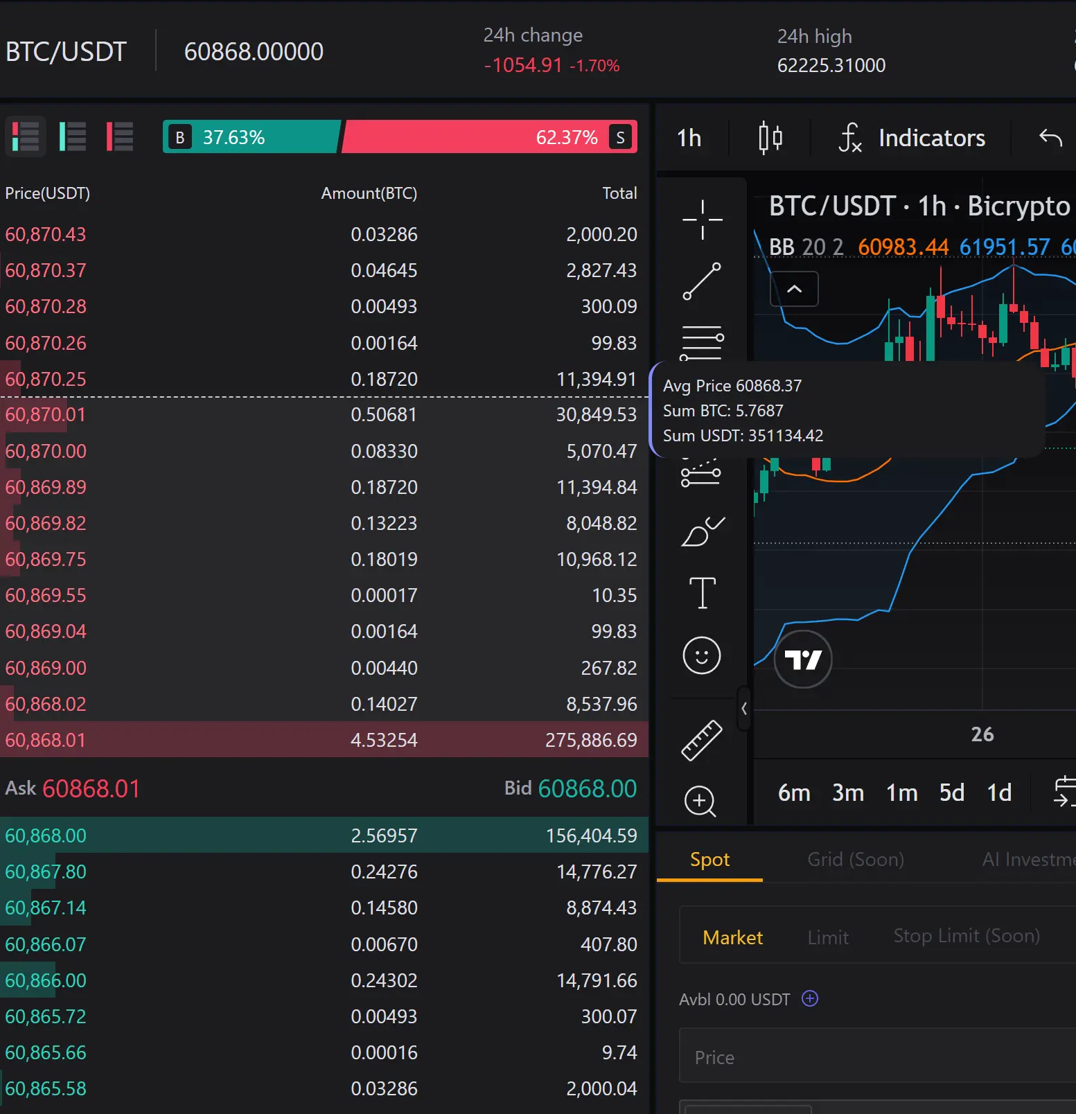Collapse the drawing toolbar side arrow

(744, 709)
